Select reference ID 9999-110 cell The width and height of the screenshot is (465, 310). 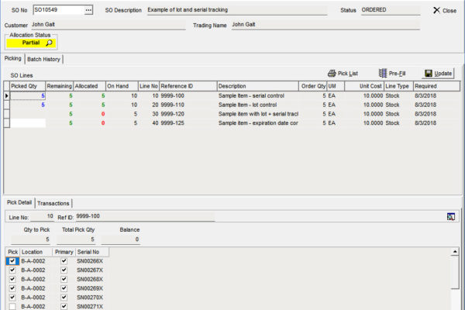[x=188, y=105]
